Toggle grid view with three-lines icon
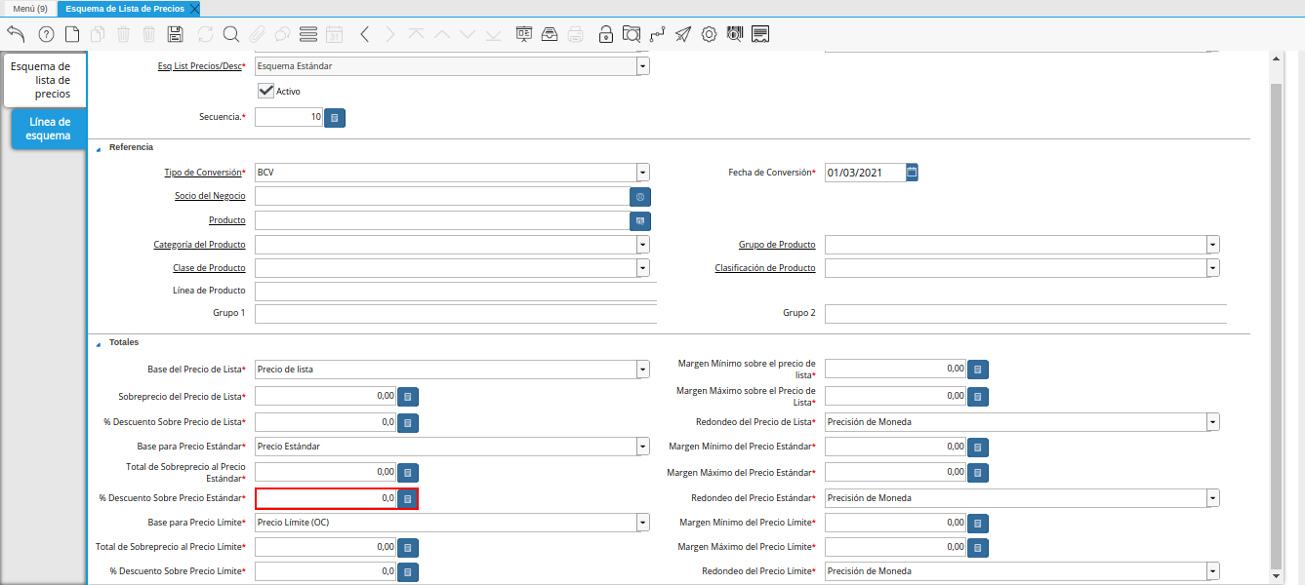1305x585 pixels. point(308,34)
